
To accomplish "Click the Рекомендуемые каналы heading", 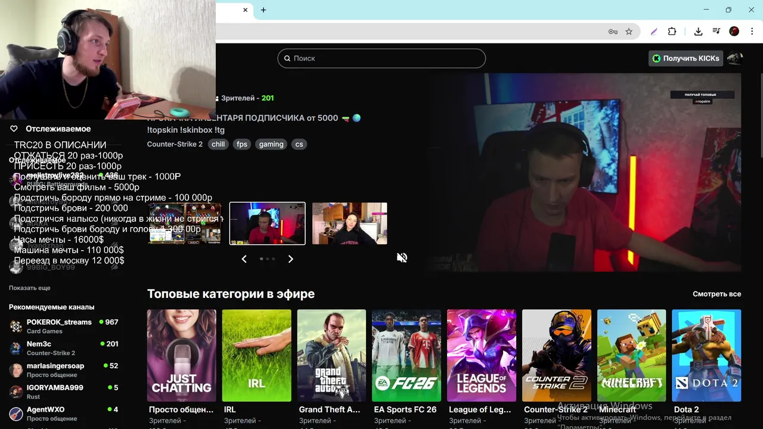I will pos(51,307).
